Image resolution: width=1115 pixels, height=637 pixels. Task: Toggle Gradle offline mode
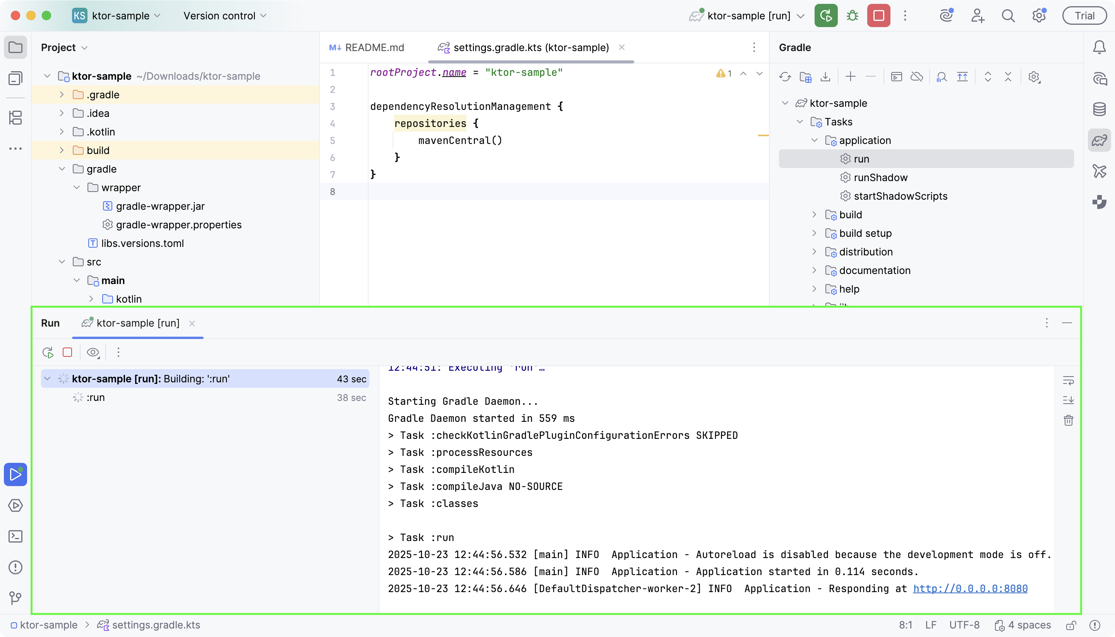tap(917, 77)
